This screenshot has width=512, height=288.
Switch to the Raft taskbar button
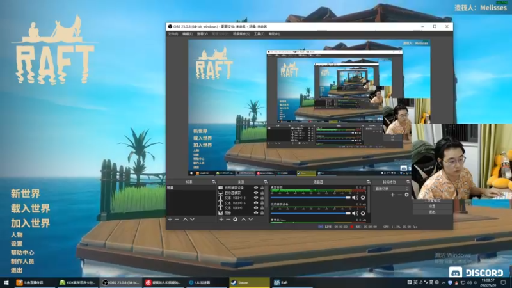tap(292, 282)
